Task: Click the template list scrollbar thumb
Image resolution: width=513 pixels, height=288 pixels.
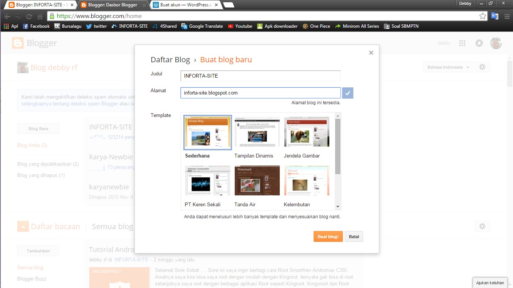Action: tap(338, 146)
